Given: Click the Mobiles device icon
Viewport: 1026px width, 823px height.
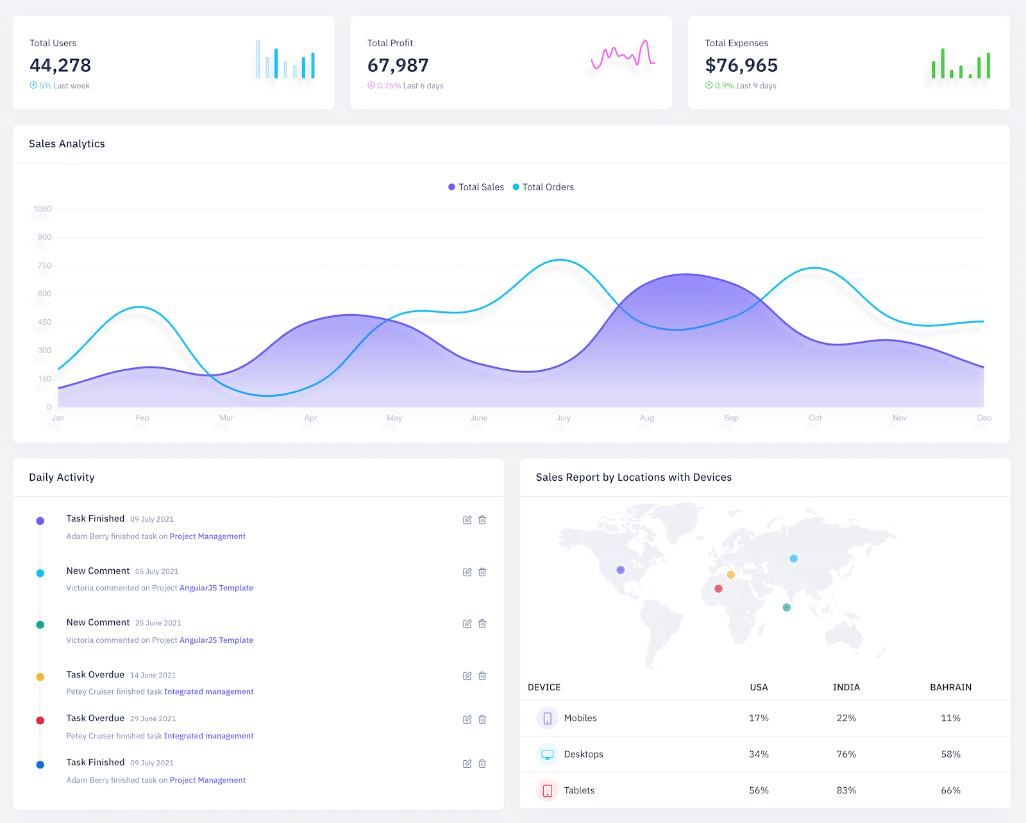Looking at the screenshot, I should click(547, 719).
